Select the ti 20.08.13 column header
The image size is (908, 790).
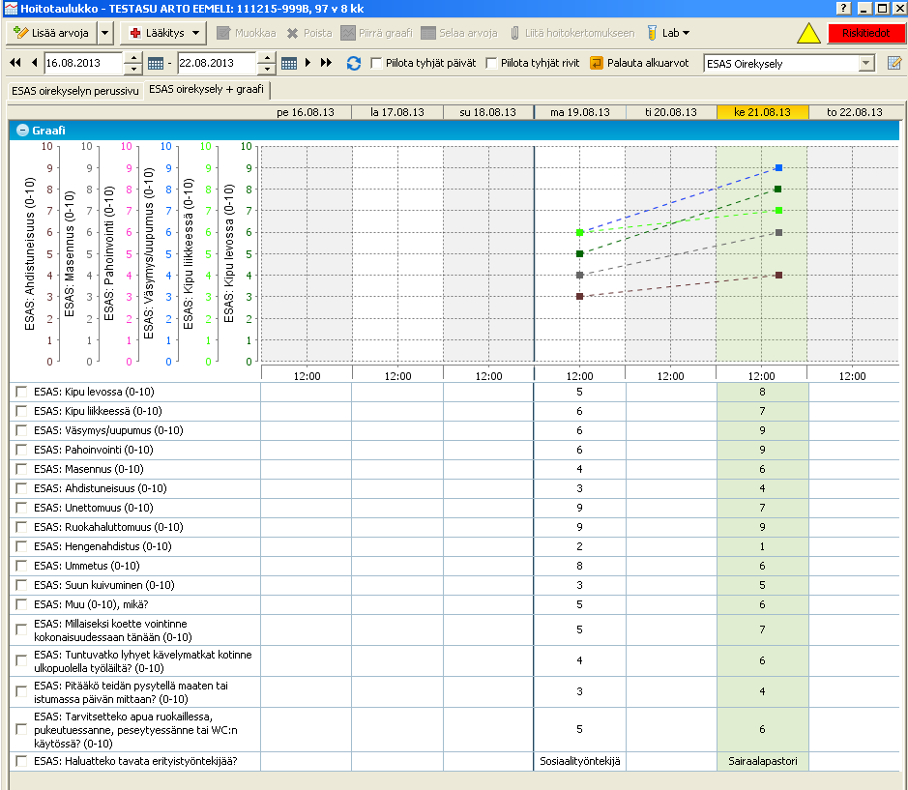[671, 112]
